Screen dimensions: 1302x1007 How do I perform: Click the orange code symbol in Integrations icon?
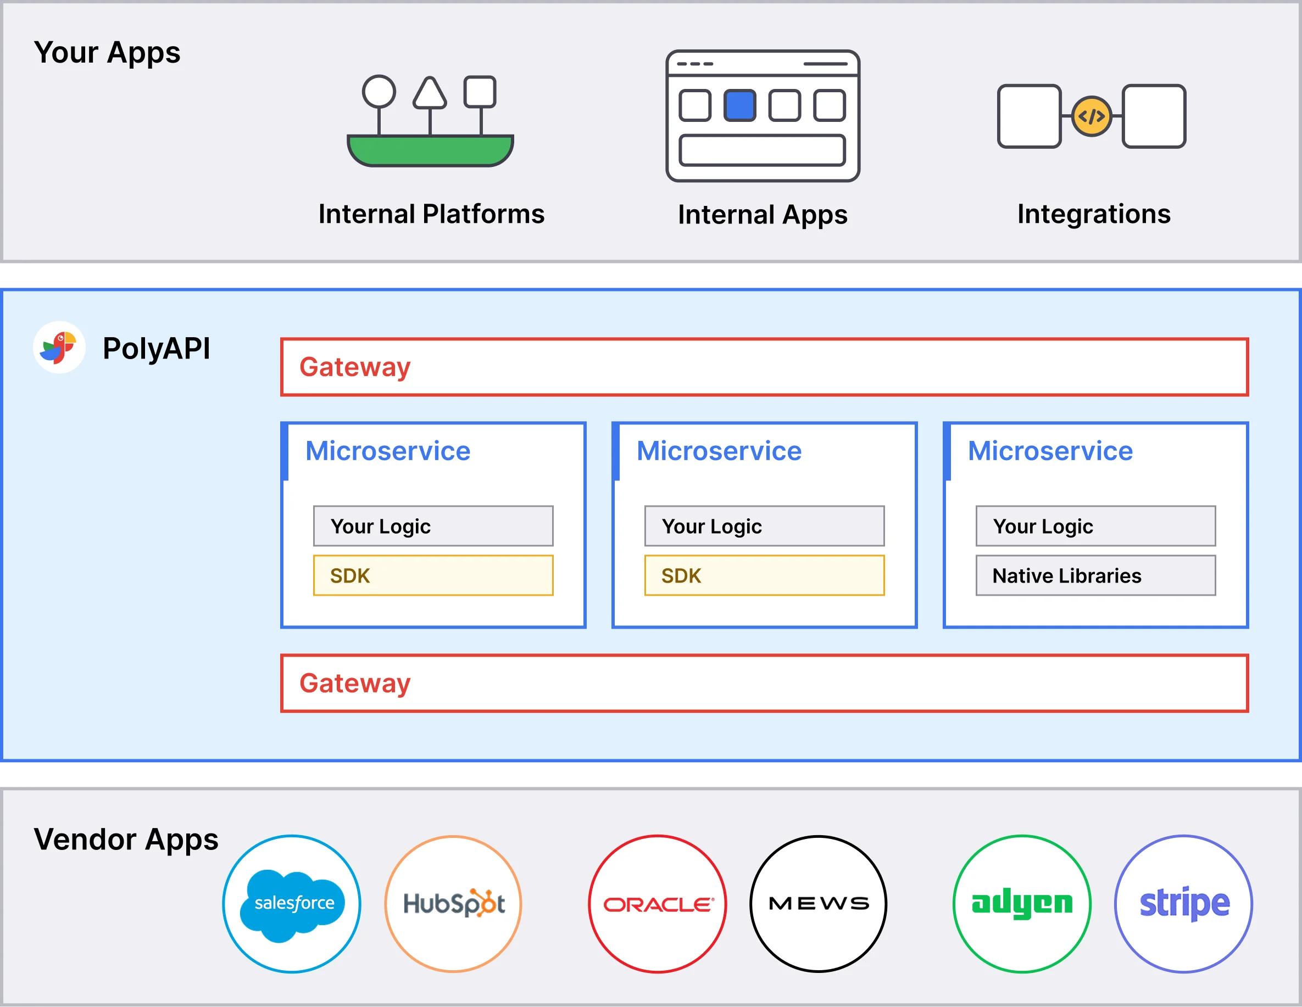1092,116
